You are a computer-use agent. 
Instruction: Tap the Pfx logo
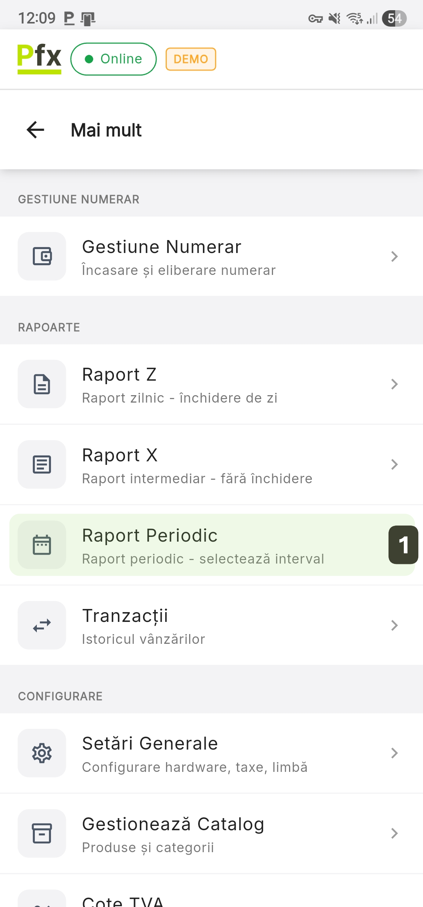(39, 58)
